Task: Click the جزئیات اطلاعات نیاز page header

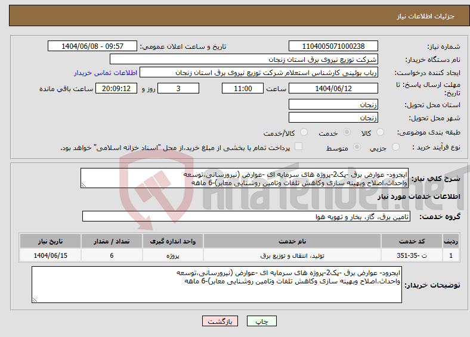Action: (x=426, y=16)
